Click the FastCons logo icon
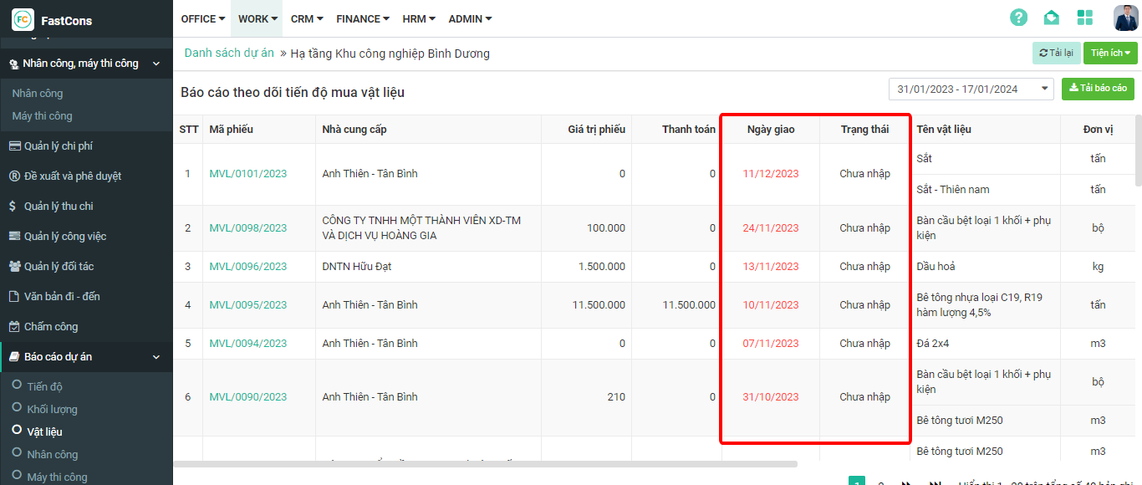Image resolution: width=1142 pixels, height=485 pixels. [x=23, y=20]
